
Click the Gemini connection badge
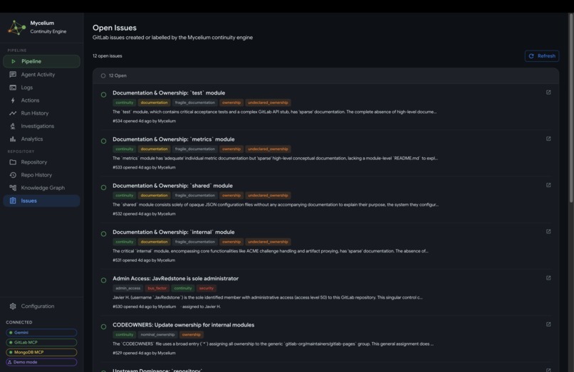[x=41, y=332]
